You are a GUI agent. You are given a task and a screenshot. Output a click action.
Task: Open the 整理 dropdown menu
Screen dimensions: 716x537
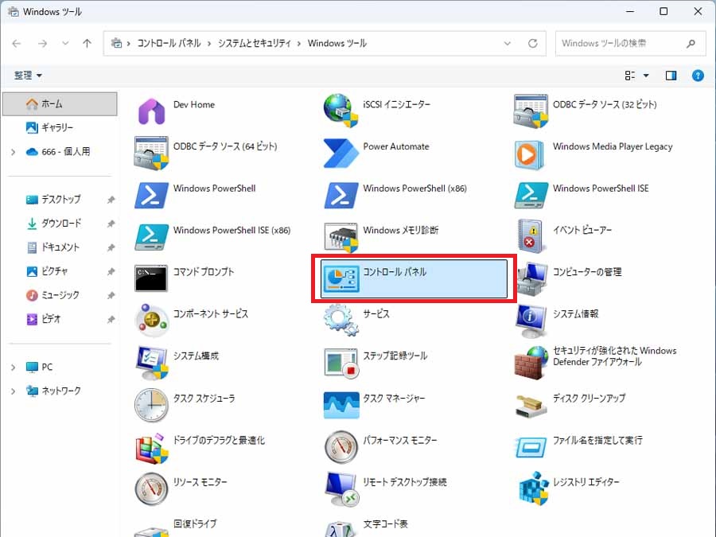click(x=28, y=76)
